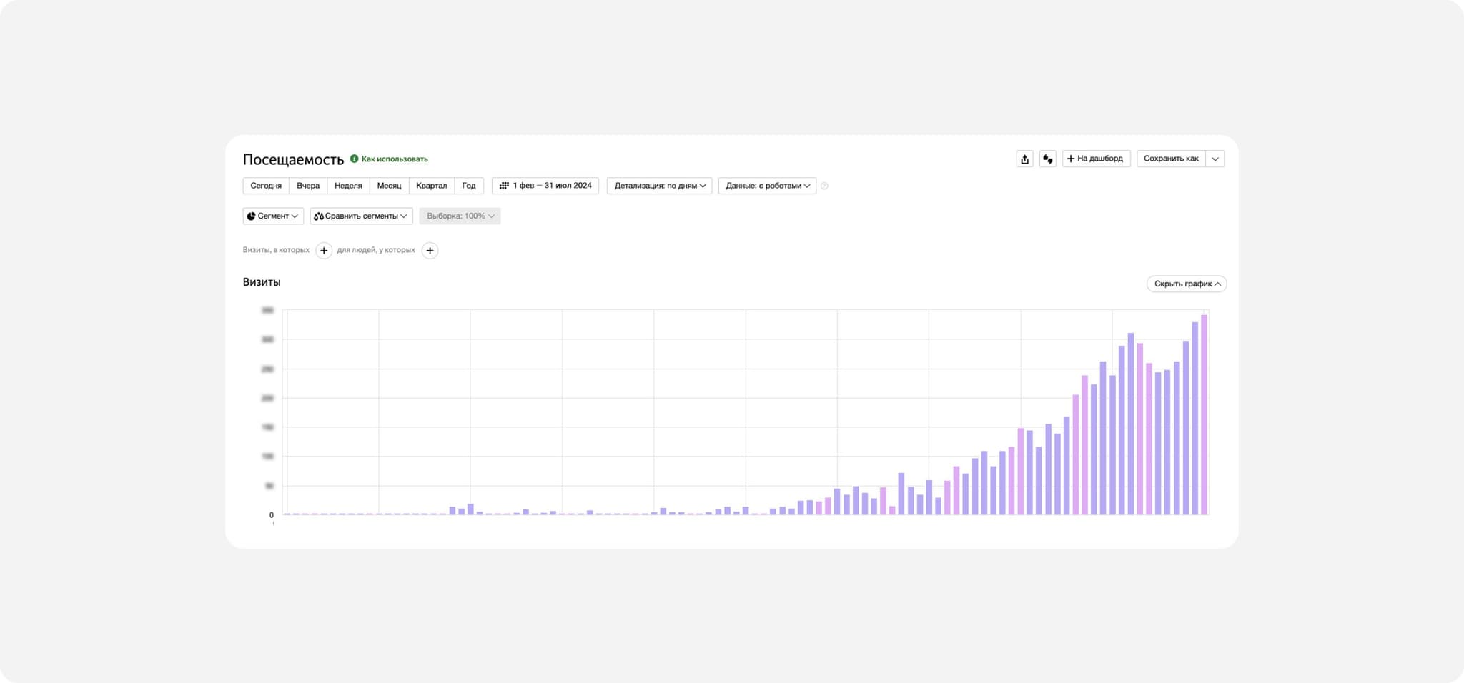Open the 'Детализация: по дням' dropdown

click(x=659, y=186)
